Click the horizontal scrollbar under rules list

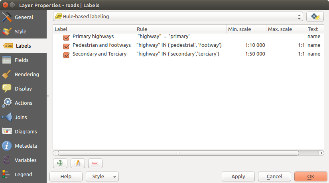(x=178, y=153)
